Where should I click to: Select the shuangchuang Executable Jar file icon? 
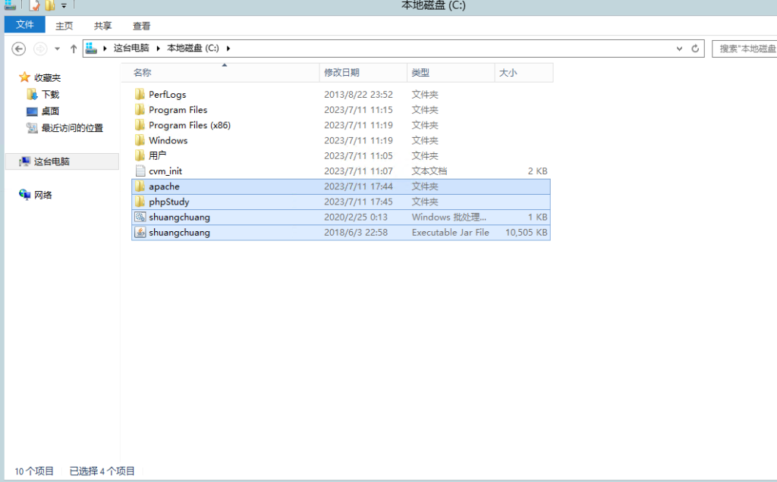point(140,233)
